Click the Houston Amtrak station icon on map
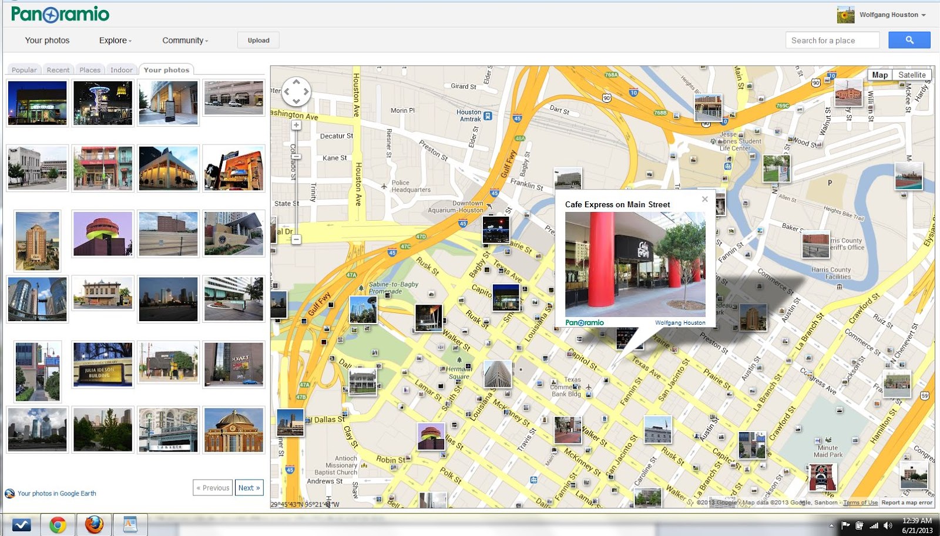 (488, 116)
